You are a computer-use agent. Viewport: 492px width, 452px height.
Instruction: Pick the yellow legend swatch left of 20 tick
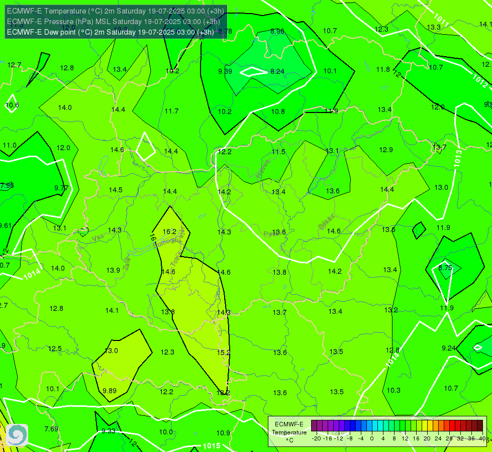(x=425, y=426)
